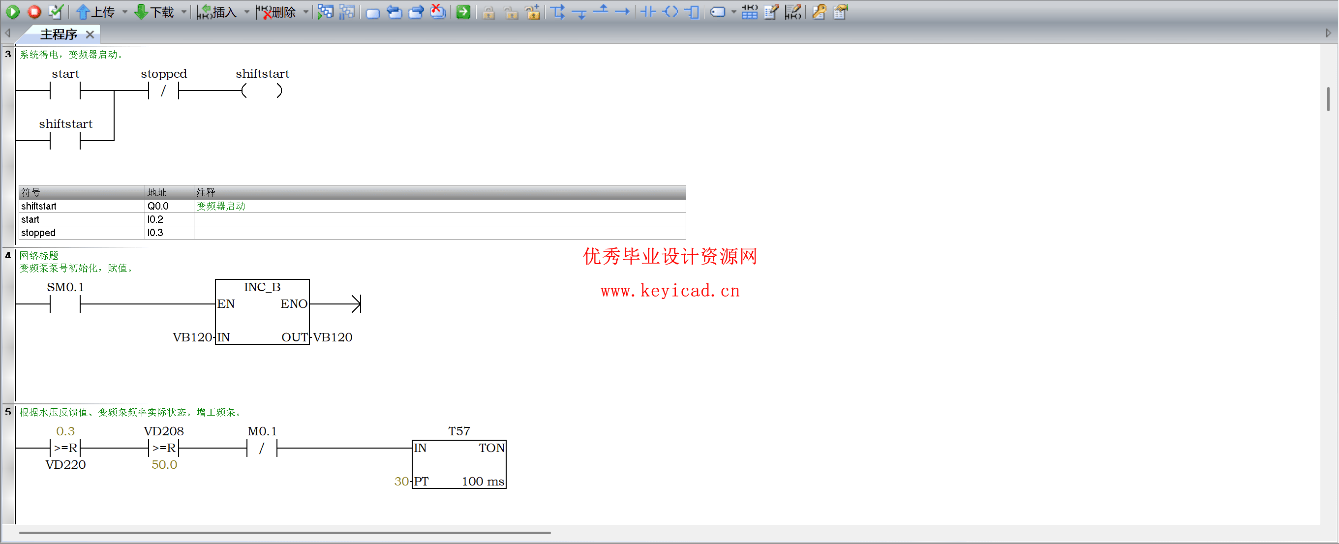
Task: Click the red Stop PLC icon
Action: pos(34,11)
